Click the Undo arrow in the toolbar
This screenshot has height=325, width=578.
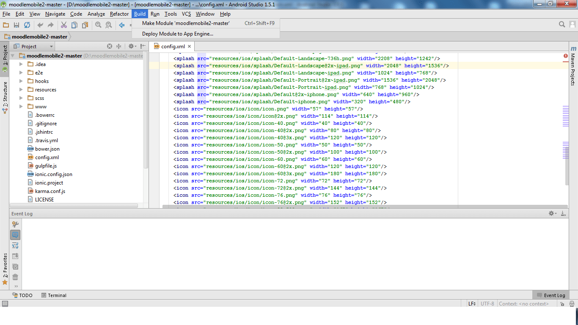40,25
